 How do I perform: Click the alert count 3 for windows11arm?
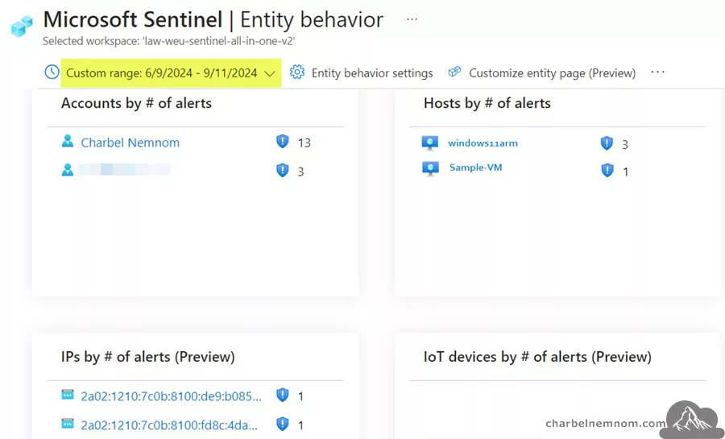click(625, 145)
